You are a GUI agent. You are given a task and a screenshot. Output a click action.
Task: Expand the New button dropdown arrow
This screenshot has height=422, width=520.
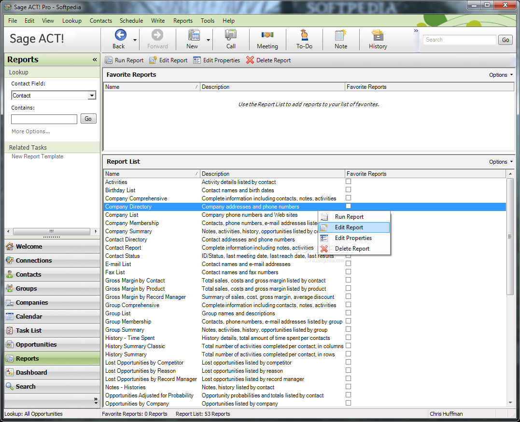point(208,40)
